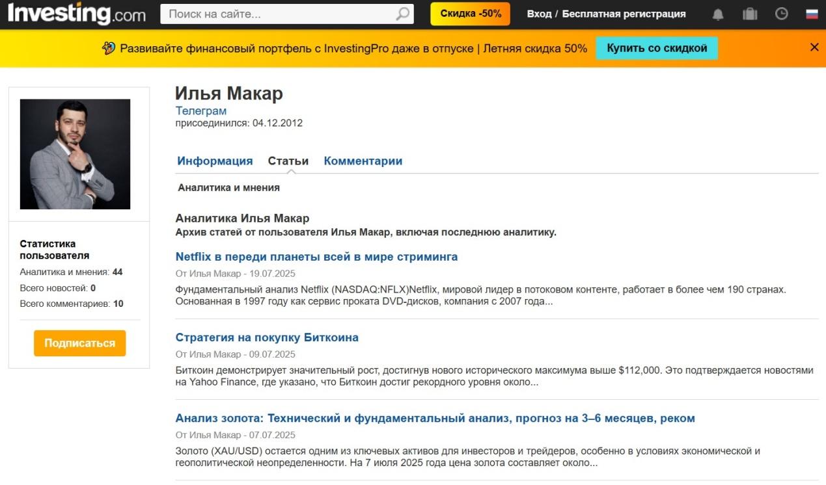826x485 pixels.
Task: Open Бесплатная регистрация link
Action: 624,14
